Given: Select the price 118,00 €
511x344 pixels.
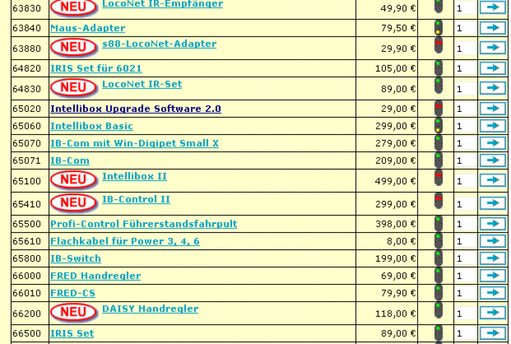Looking at the screenshot, I should tap(395, 314).
